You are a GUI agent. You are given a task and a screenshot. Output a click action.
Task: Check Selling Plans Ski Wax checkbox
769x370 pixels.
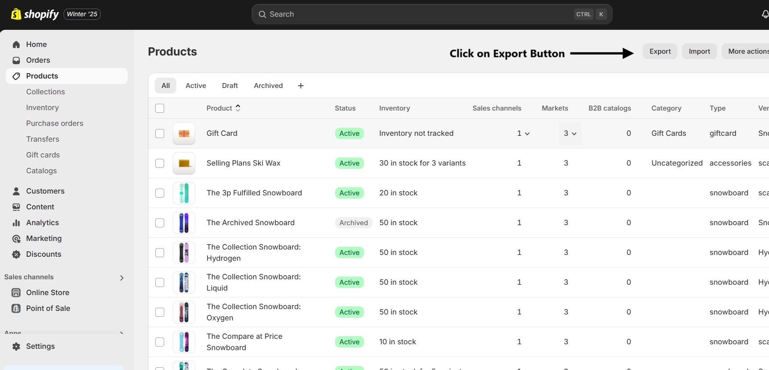click(x=160, y=163)
